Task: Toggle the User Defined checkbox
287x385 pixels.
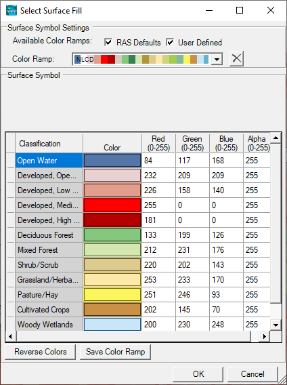Action: [170, 42]
